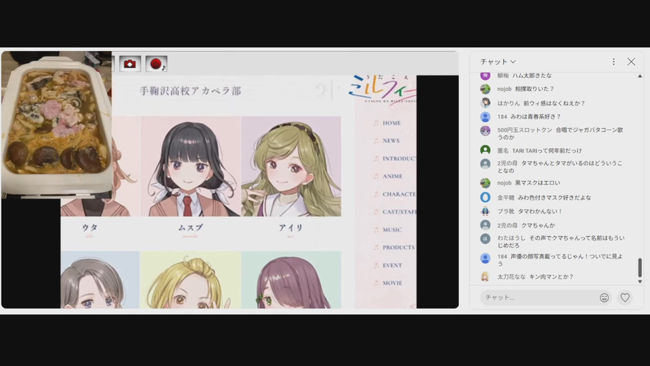Click the camera snapshot toolbar icon
650x366 pixels.
[x=130, y=64]
